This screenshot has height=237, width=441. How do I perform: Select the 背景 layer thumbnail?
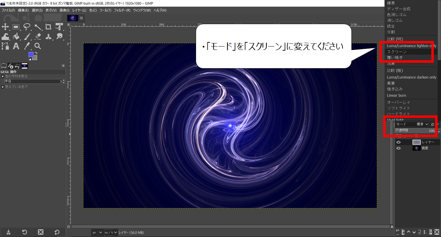point(417,148)
